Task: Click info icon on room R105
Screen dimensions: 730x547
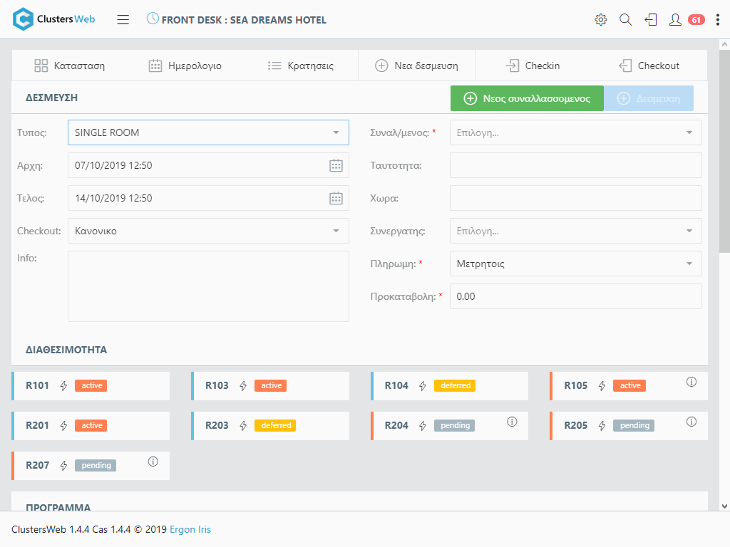Action: (691, 382)
